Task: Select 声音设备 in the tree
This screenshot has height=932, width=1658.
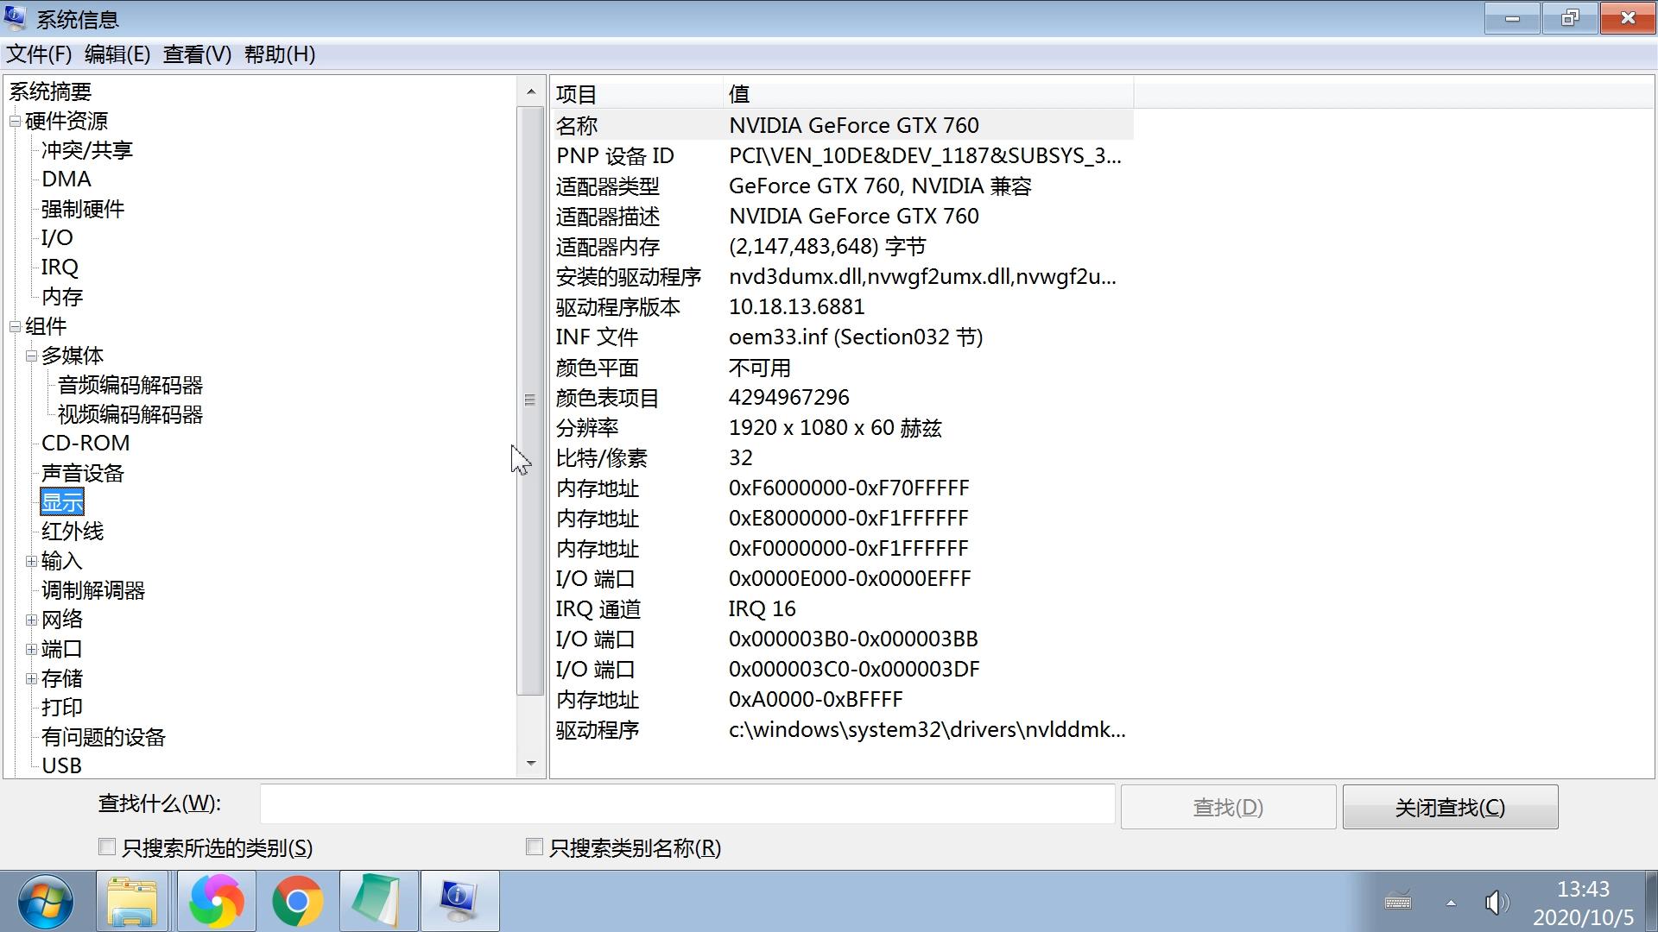Action: tap(83, 473)
